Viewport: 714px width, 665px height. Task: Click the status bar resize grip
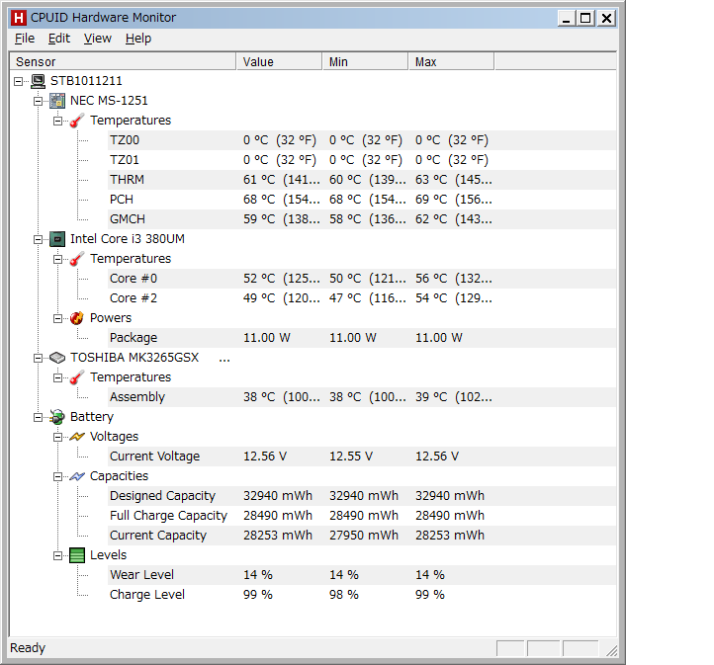[x=611, y=651]
